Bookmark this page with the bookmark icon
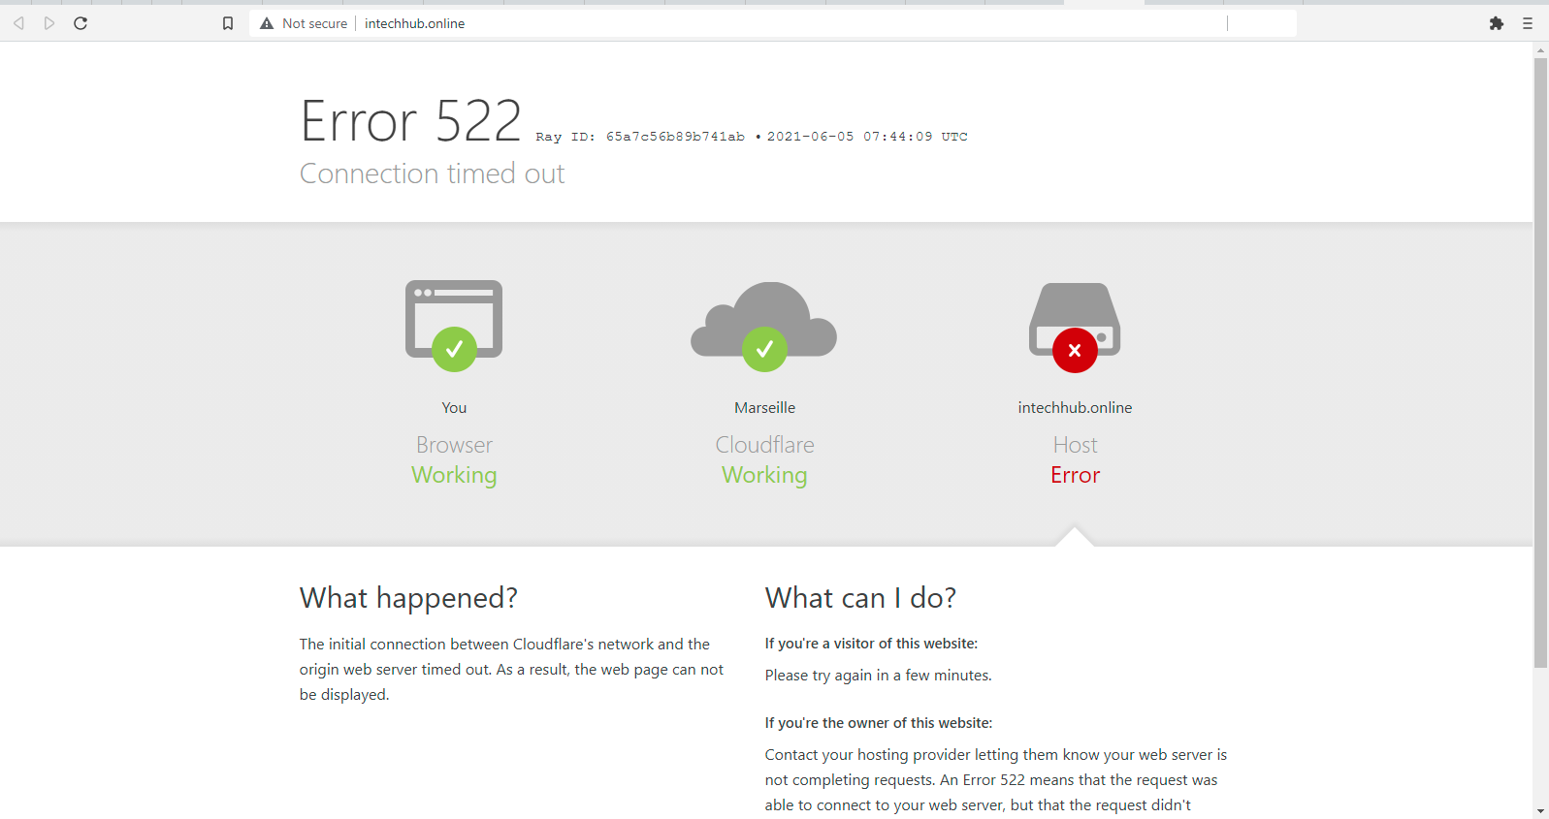Viewport: 1549px width, 819px height. pyautogui.click(x=228, y=23)
